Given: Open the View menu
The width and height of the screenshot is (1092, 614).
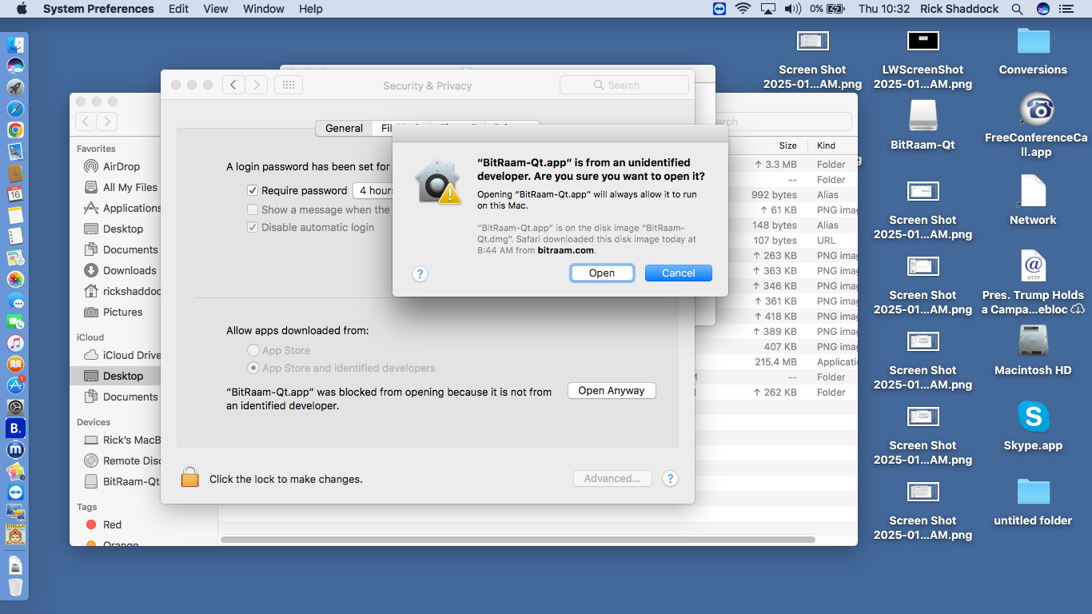Looking at the screenshot, I should pyautogui.click(x=216, y=9).
